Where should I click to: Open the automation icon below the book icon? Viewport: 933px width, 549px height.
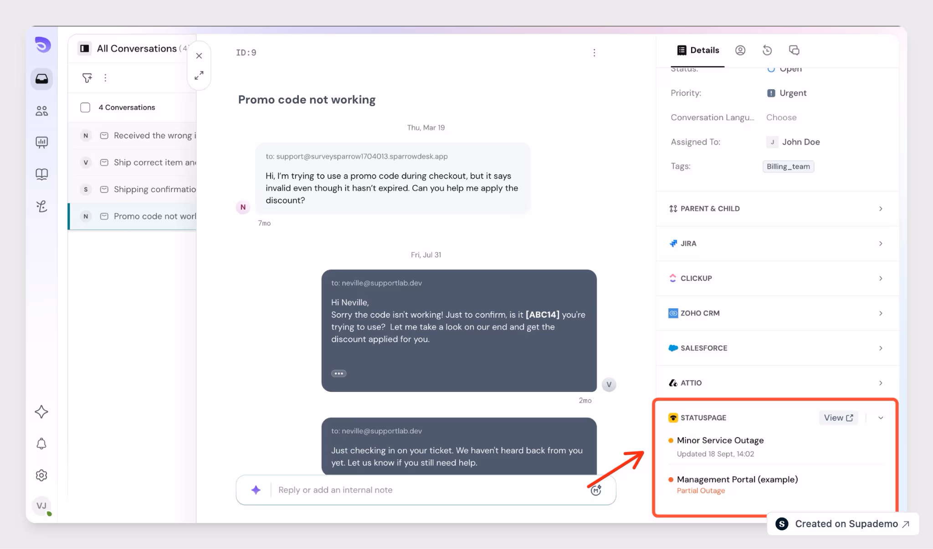point(41,206)
